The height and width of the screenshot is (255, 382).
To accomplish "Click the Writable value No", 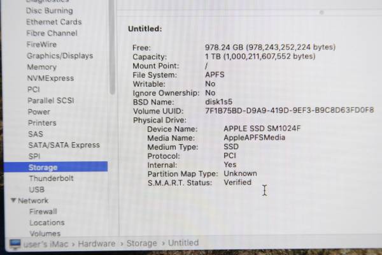I will coord(210,84).
